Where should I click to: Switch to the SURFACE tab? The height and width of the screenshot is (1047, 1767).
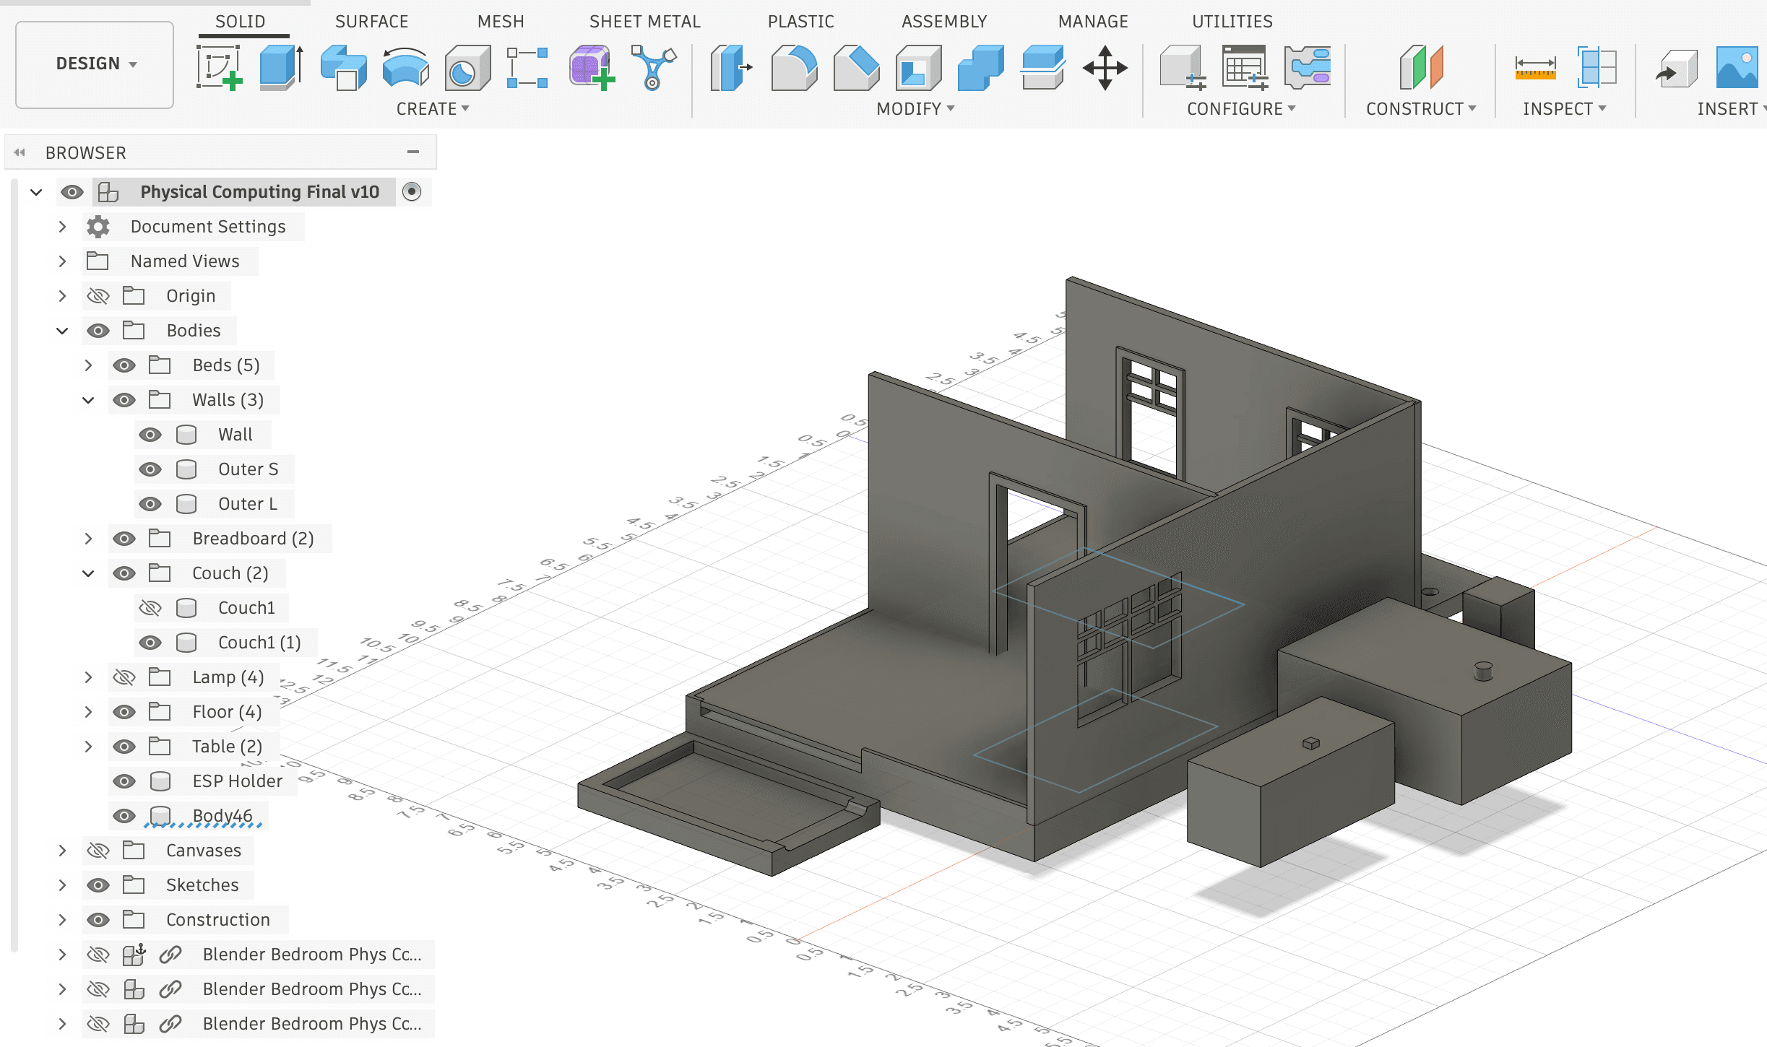click(371, 22)
